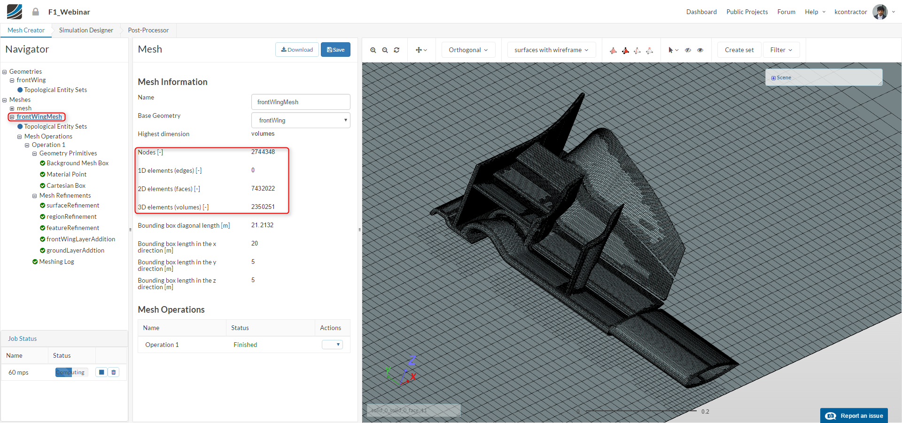
Task: Hide selection with the crossed-eye icon
Action: pos(688,50)
